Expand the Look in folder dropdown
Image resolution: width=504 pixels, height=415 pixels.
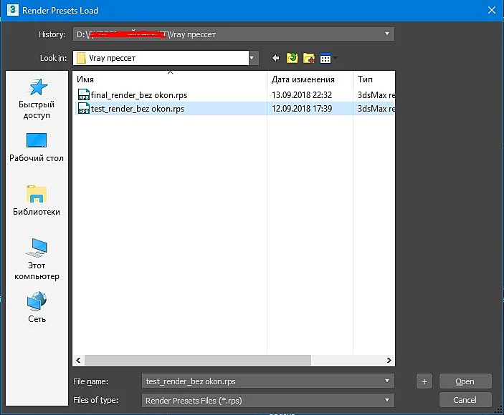click(252, 58)
